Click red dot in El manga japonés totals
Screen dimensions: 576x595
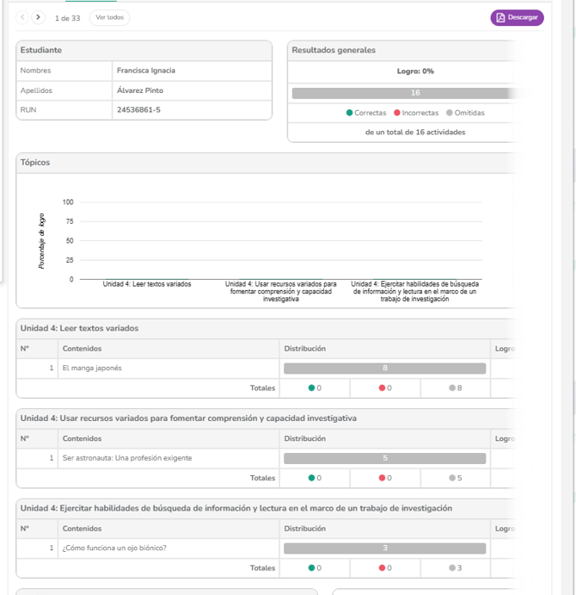tap(383, 388)
